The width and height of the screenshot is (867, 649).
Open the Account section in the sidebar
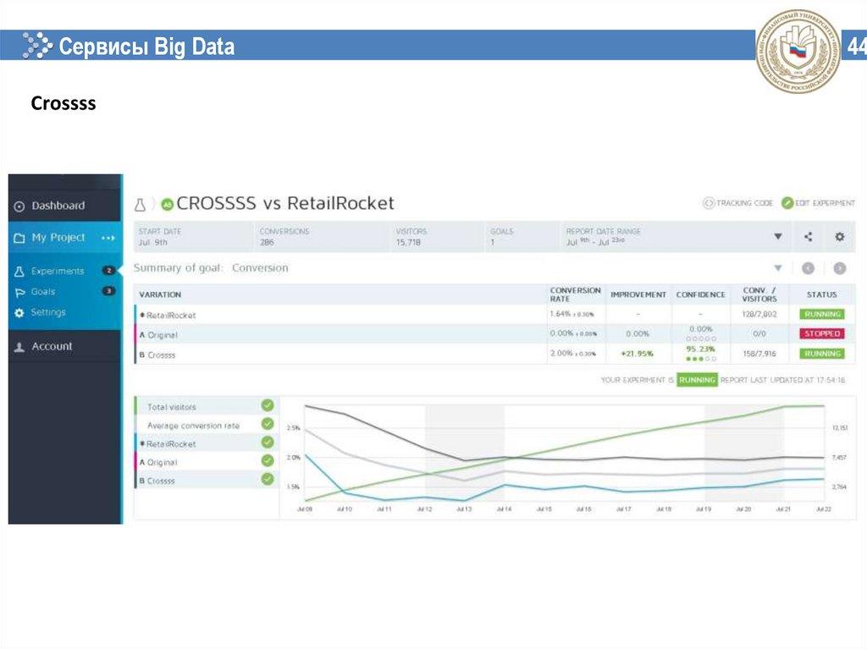point(52,346)
